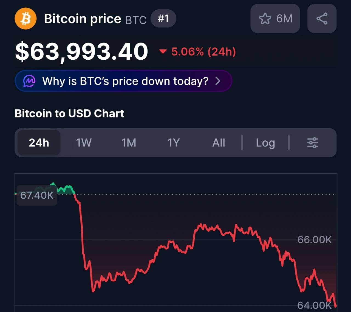This screenshot has width=351, height=312.
Task: Click the green section of the chart line
Action: coord(66,189)
